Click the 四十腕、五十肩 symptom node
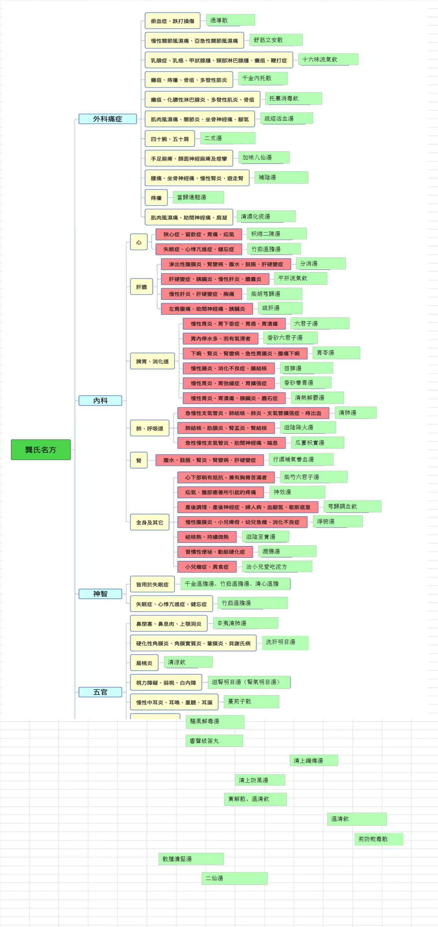Image resolution: width=438 pixels, height=927 pixels. coord(169,139)
